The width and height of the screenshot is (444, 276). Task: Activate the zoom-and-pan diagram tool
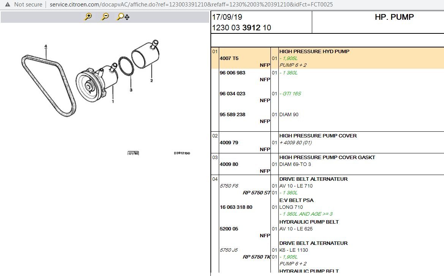tap(123, 17)
